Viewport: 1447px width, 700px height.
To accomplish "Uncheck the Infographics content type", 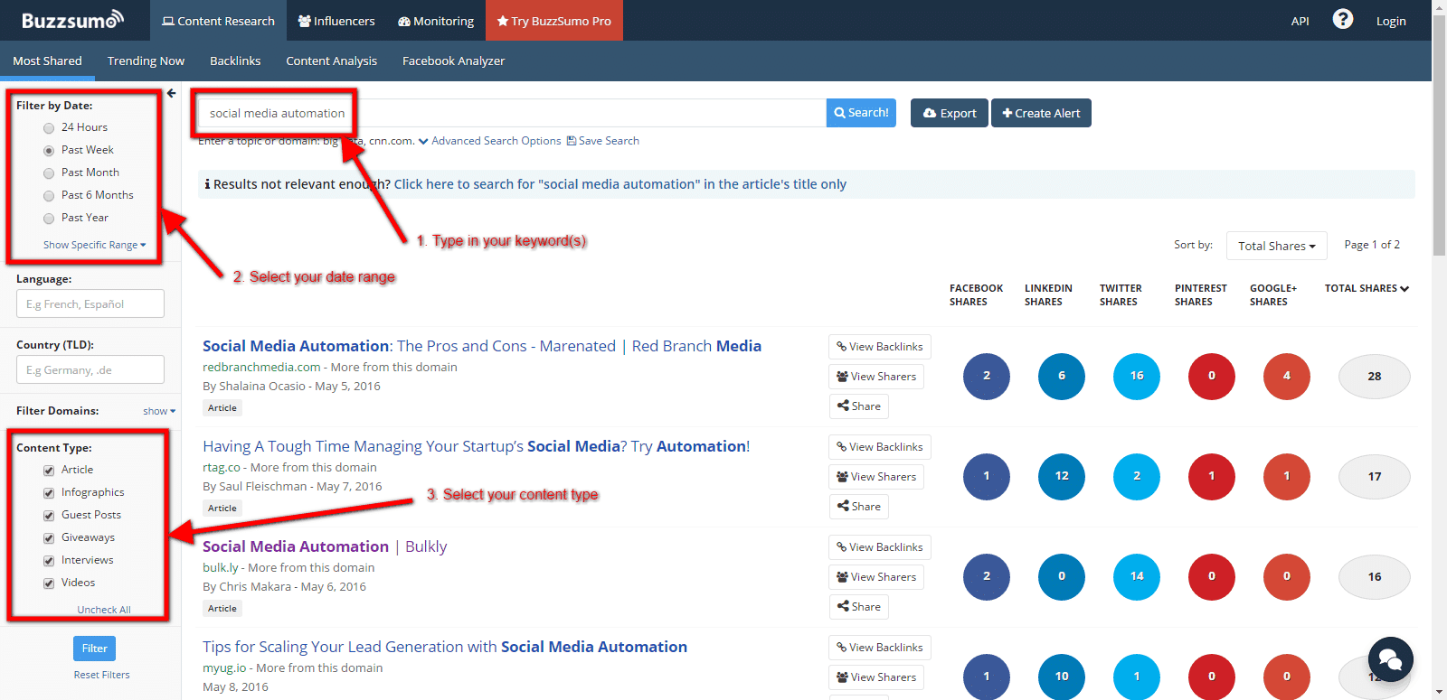I will (x=49, y=493).
